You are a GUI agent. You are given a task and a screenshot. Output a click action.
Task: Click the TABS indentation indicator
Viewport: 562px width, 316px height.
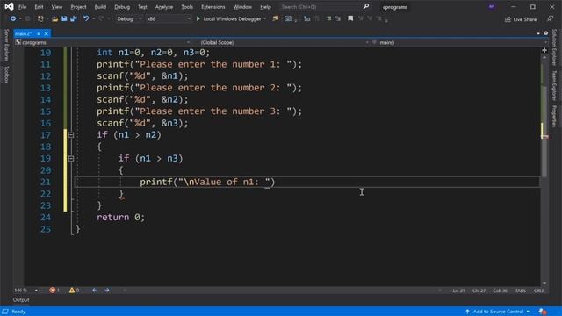pos(521,291)
